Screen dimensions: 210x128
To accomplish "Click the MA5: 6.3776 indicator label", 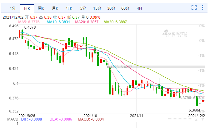I will point(29,22).
